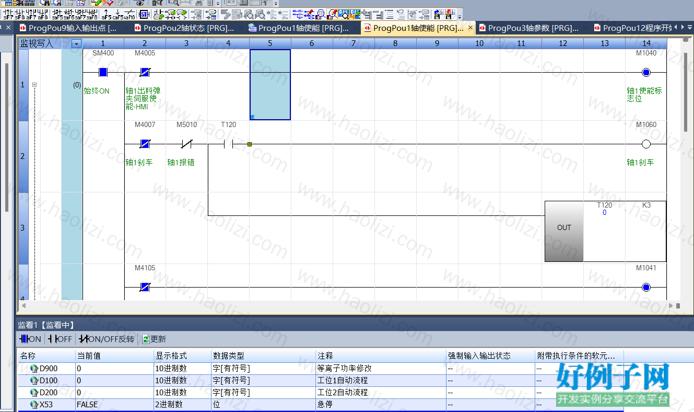Image resolution: width=694 pixels, height=412 pixels.
Task: Collapse rung 1 with the minus expander
Action: click(x=34, y=85)
